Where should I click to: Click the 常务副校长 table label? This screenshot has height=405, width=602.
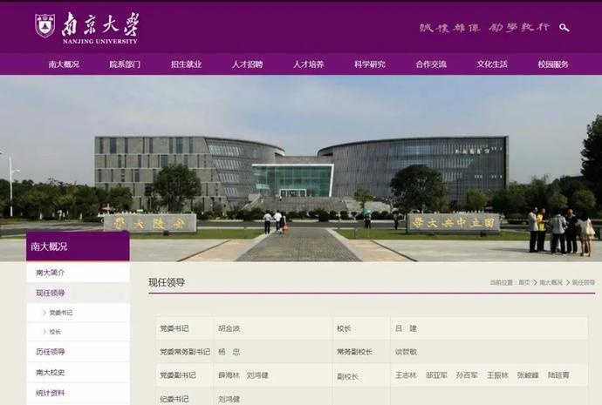pos(355,352)
